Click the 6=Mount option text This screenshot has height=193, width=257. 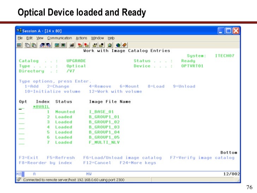point(129,87)
